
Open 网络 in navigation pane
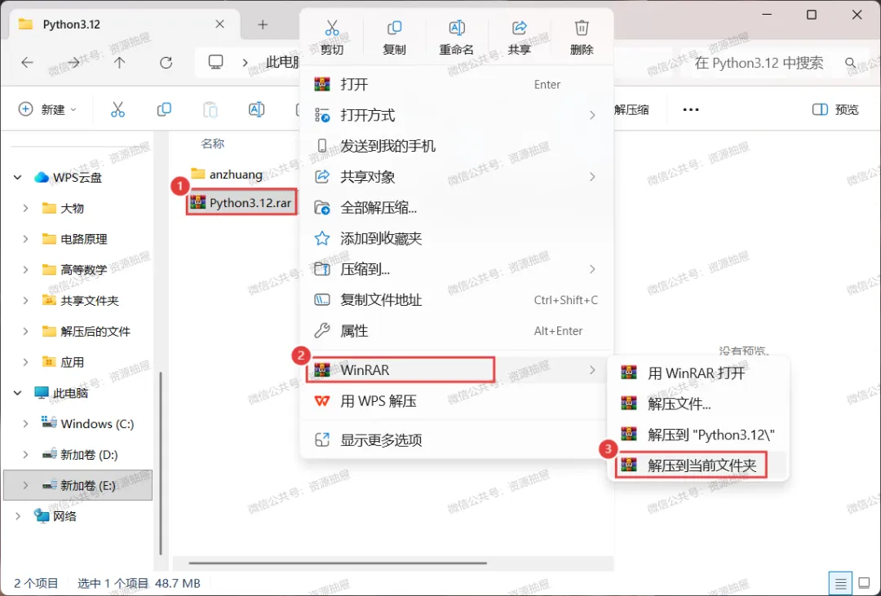click(x=77, y=516)
